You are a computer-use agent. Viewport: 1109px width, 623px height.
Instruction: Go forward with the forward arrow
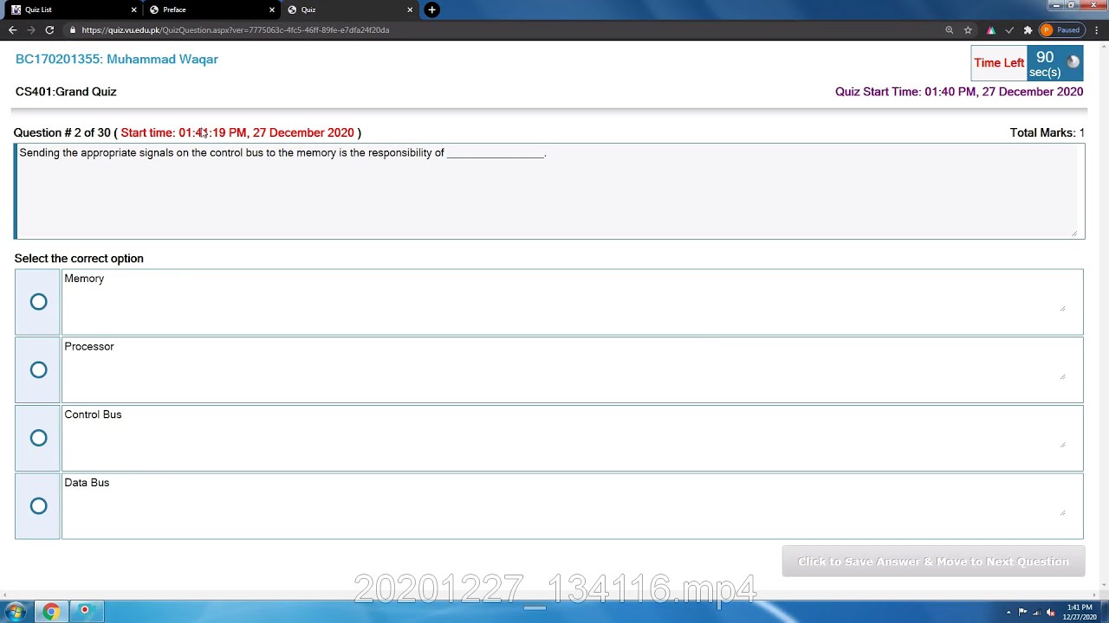coord(31,30)
